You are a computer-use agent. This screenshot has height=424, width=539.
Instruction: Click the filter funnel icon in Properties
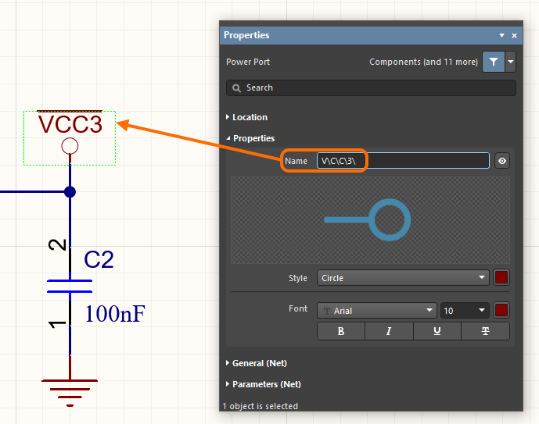click(493, 62)
